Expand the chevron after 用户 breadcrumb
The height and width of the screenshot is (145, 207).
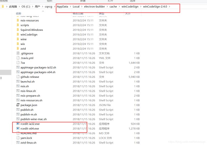coord(42,7)
